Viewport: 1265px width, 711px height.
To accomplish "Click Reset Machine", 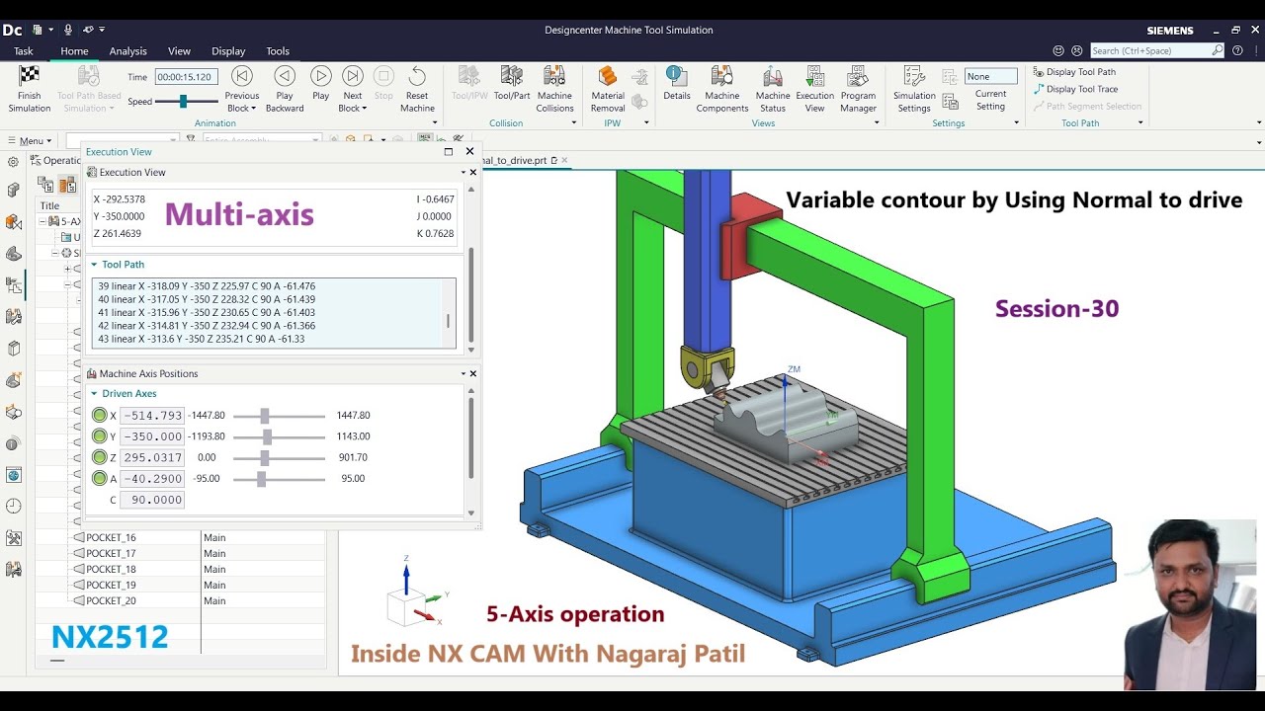I will click(417, 89).
